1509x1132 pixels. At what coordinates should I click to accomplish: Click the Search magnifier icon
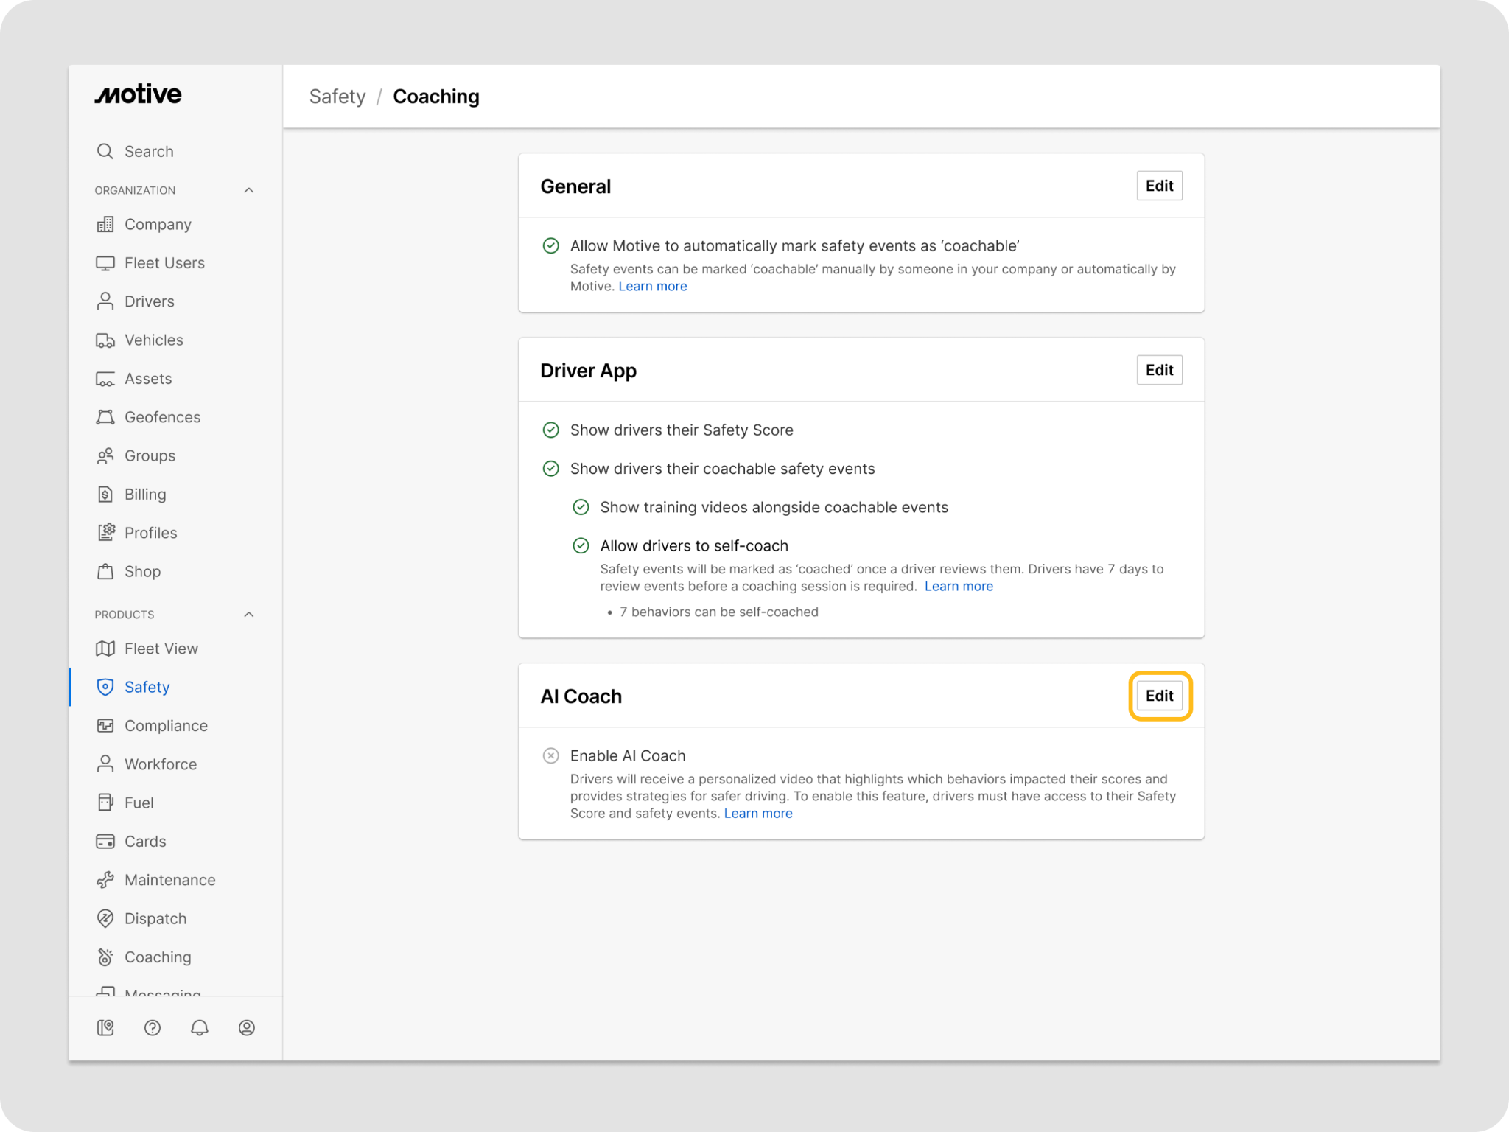click(105, 151)
